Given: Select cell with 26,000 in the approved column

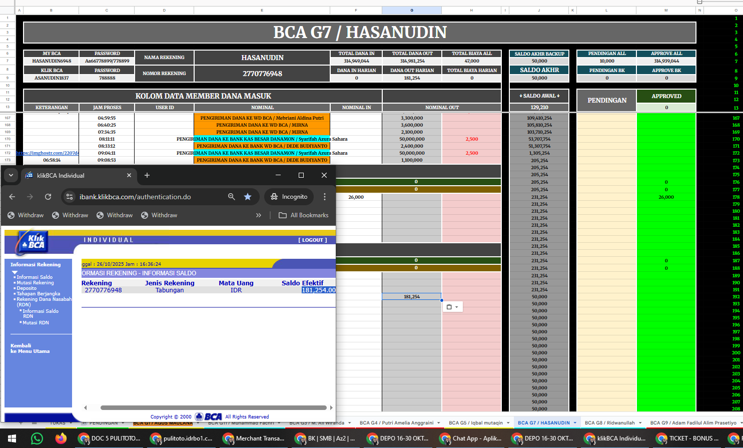Looking at the screenshot, I should [x=666, y=197].
